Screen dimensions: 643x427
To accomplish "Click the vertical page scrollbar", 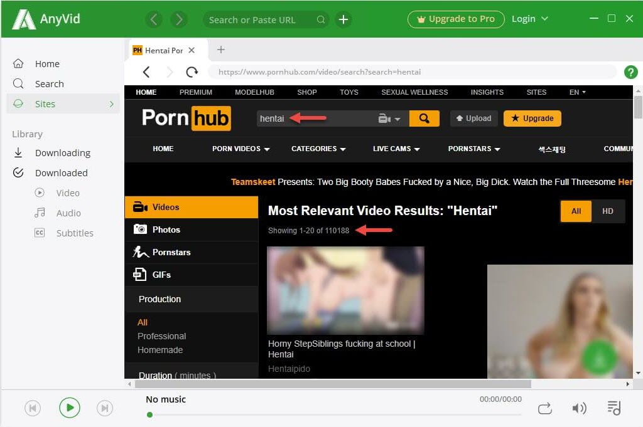I will [638, 107].
